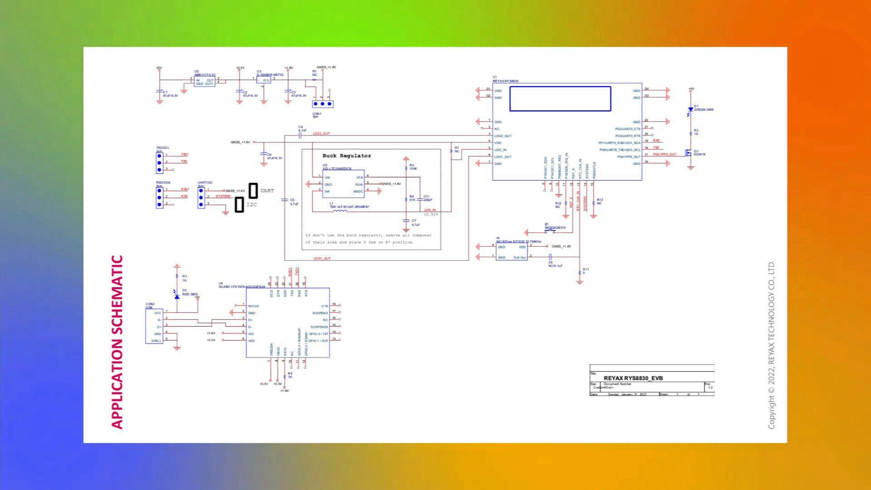Click the C5 4.7uF capacitor label
The width and height of the screenshot is (871, 490).
[294, 202]
